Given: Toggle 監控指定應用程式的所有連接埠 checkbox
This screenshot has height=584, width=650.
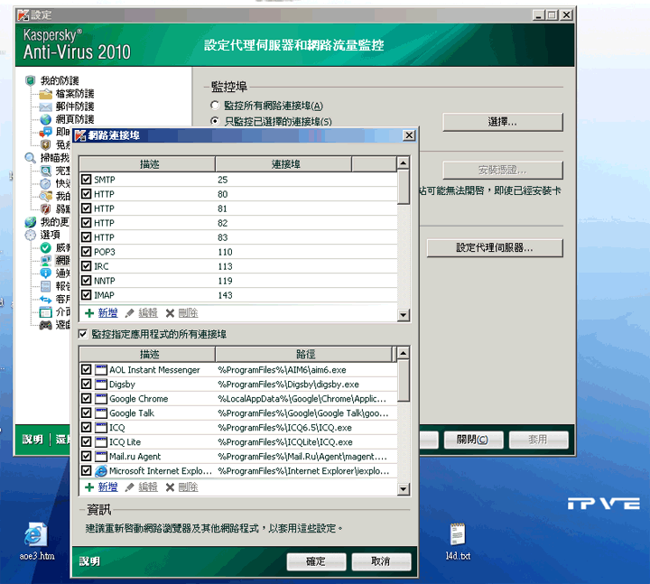Looking at the screenshot, I should coord(84,334).
